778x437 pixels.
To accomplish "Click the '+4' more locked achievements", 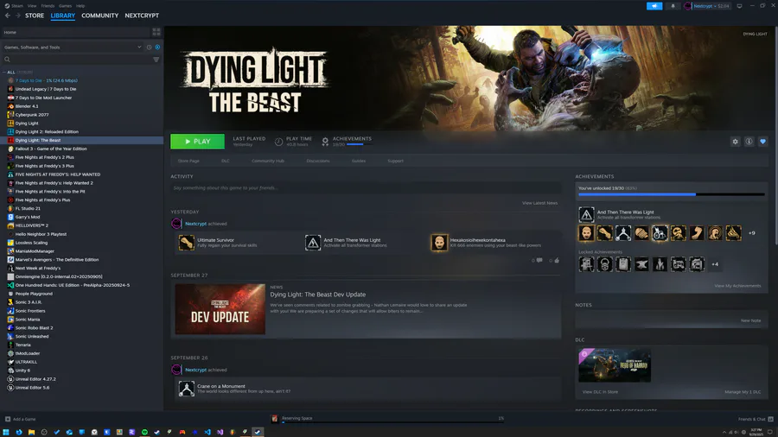I will click(715, 264).
